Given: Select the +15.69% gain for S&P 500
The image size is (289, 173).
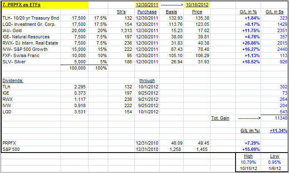Looking at the screenshot, I should pos(251,149).
